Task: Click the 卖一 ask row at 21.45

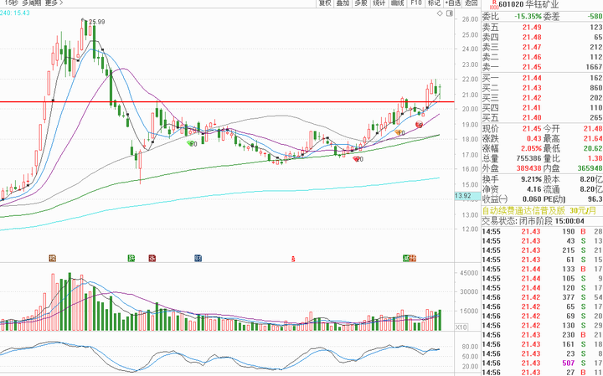Action: (542, 67)
